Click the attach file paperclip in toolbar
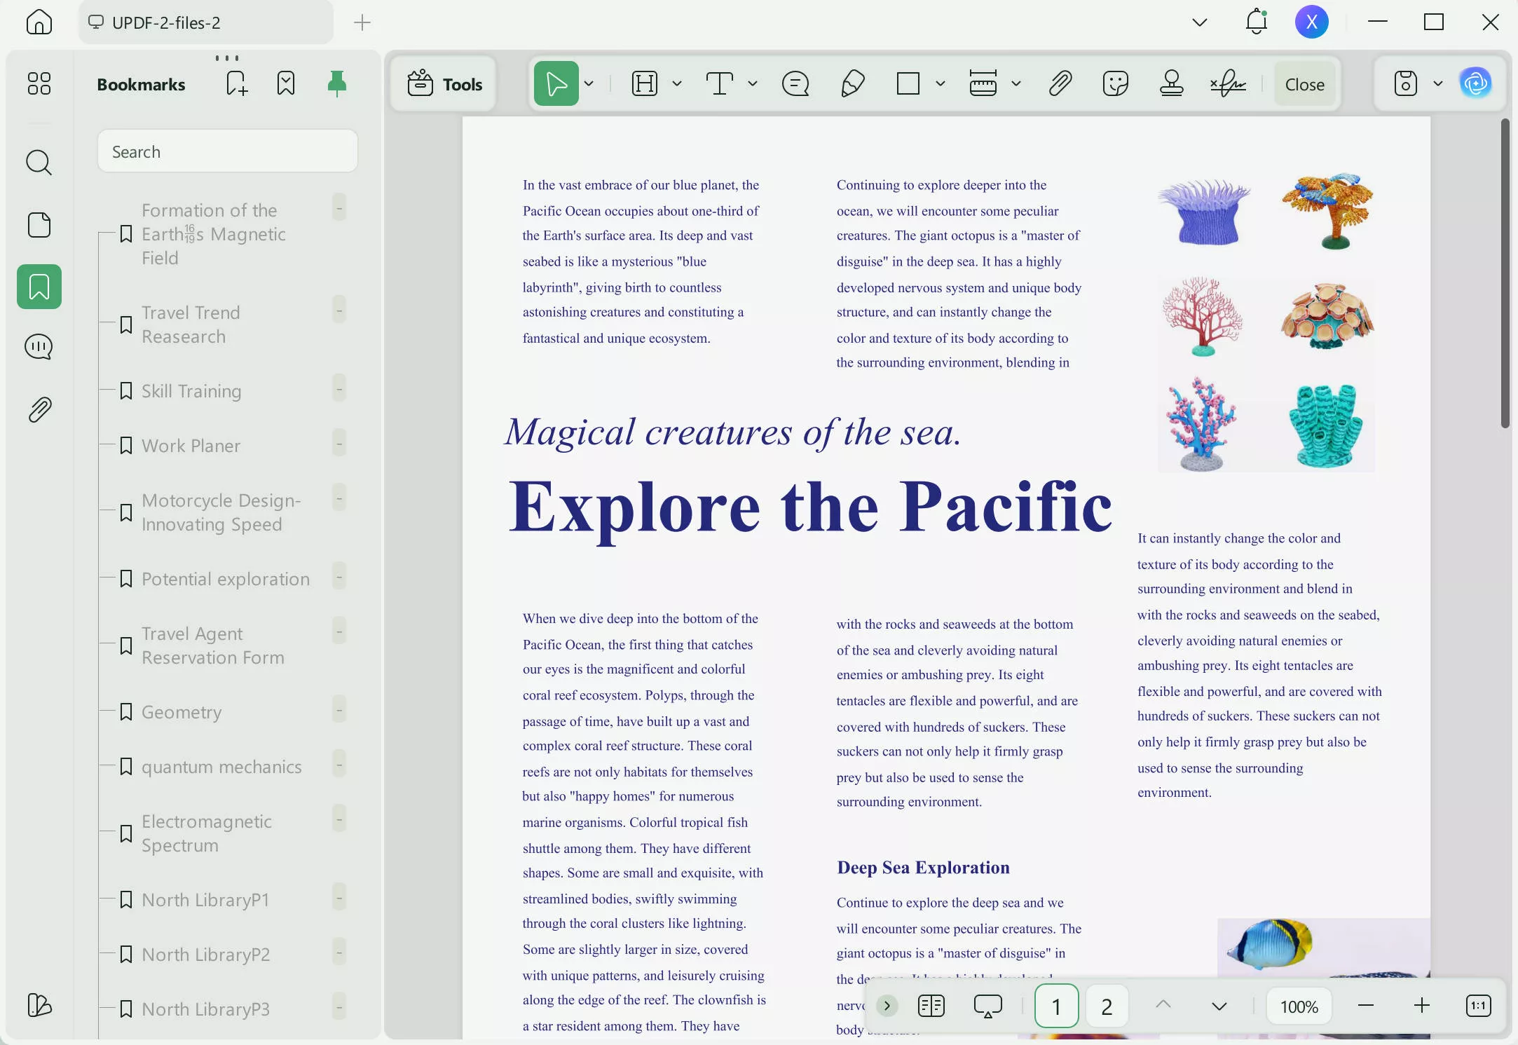The width and height of the screenshot is (1518, 1045). [x=1060, y=84]
